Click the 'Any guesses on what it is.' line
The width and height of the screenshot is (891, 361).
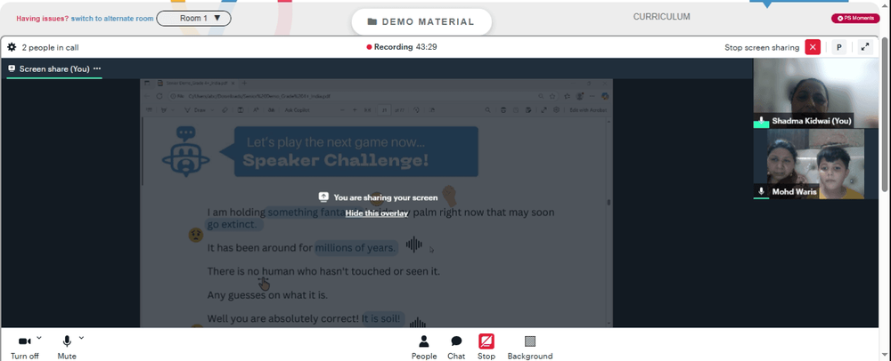tap(267, 295)
